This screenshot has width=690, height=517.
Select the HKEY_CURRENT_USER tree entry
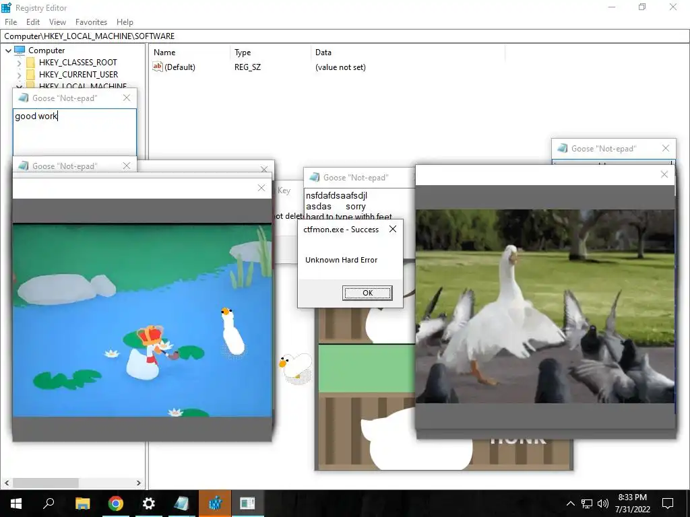78,74
